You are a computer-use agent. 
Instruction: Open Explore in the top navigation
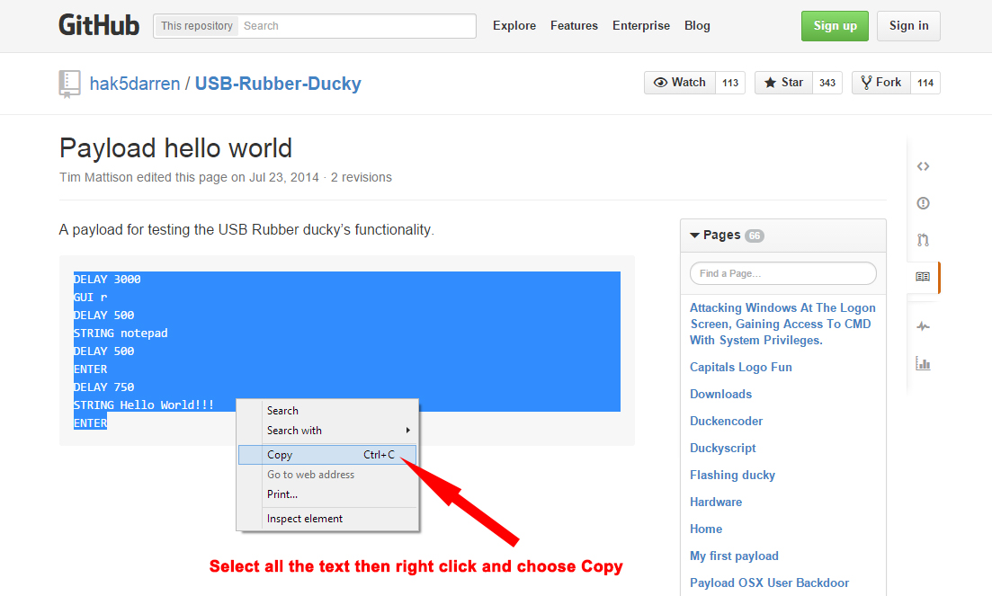(x=514, y=26)
